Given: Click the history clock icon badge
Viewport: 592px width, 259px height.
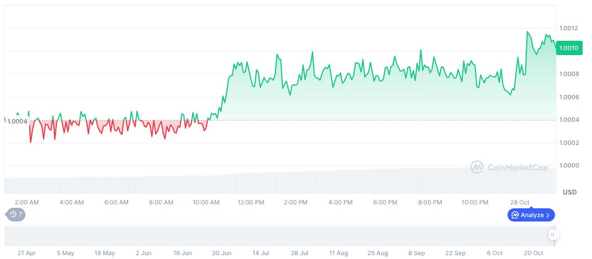Looking at the screenshot, I should [x=13, y=214].
